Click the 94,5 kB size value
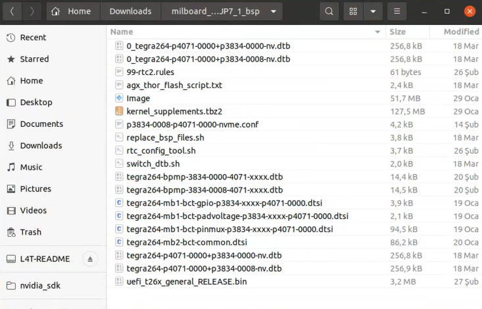 404,229
